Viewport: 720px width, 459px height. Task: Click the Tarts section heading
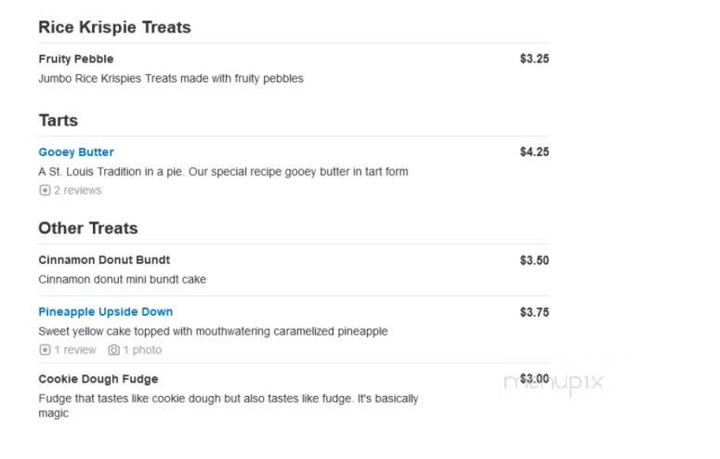[59, 121]
